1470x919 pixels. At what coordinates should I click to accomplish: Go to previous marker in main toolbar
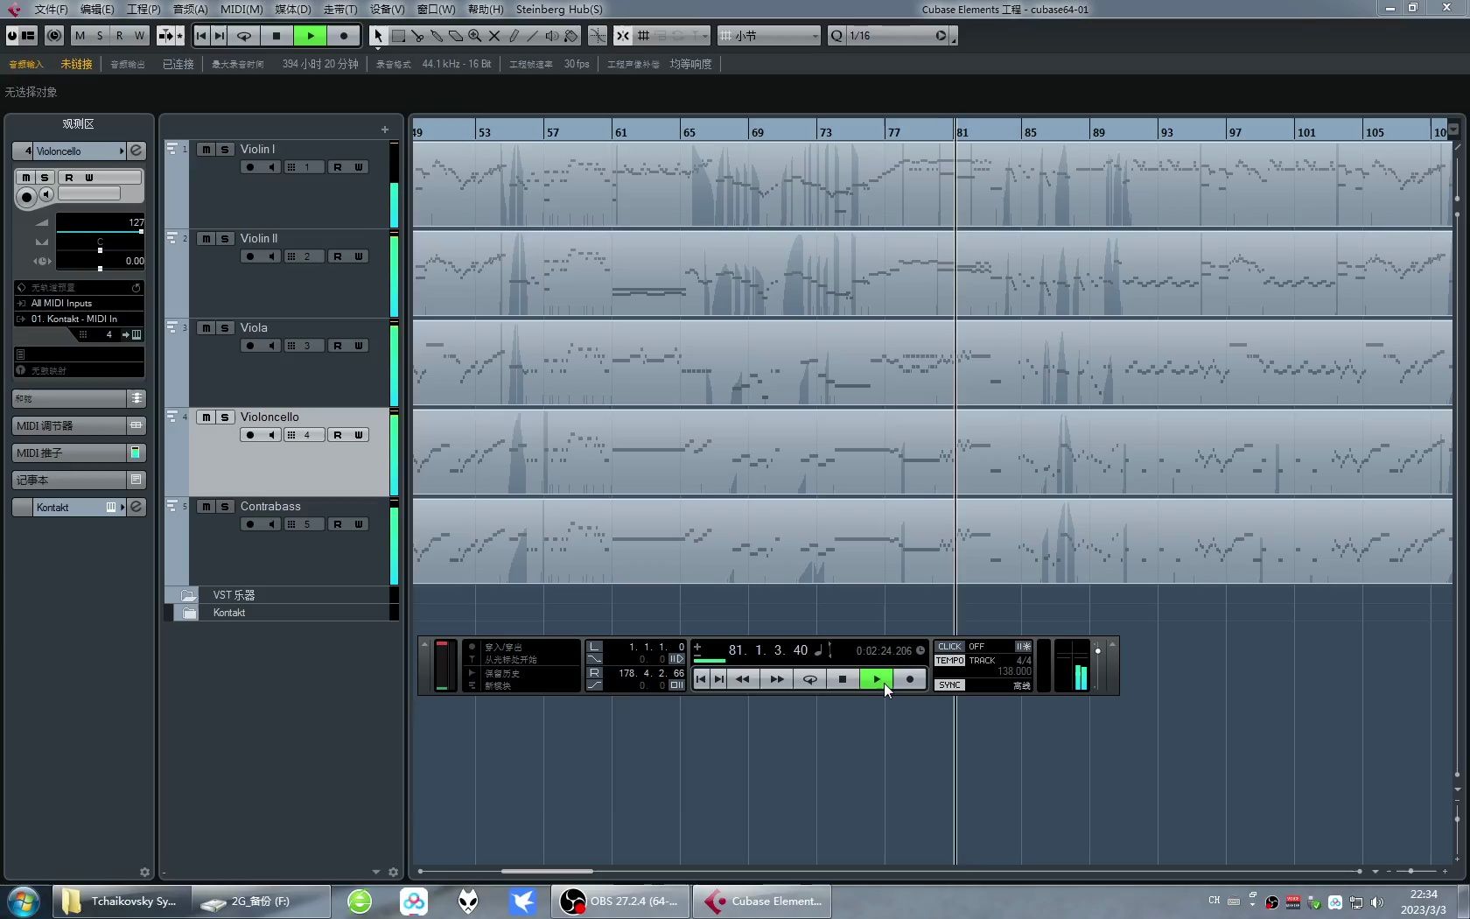pyautogui.click(x=201, y=36)
